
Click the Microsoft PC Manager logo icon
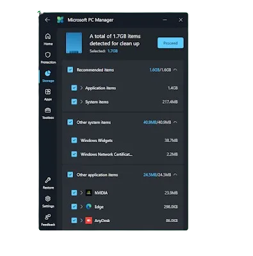(x=60, y=20)
